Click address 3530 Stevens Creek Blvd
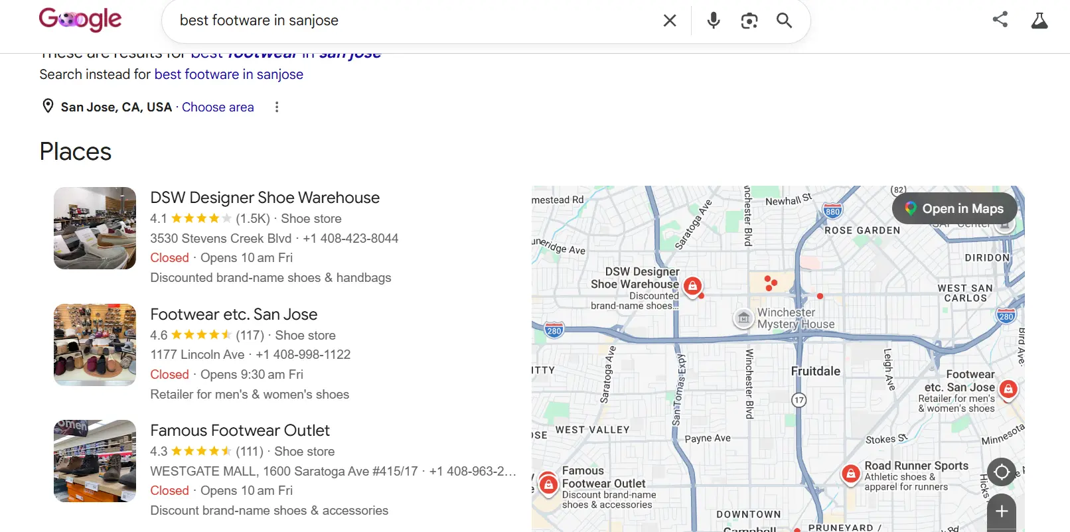This screenshot has height=532, width=1070. point(220,238)
